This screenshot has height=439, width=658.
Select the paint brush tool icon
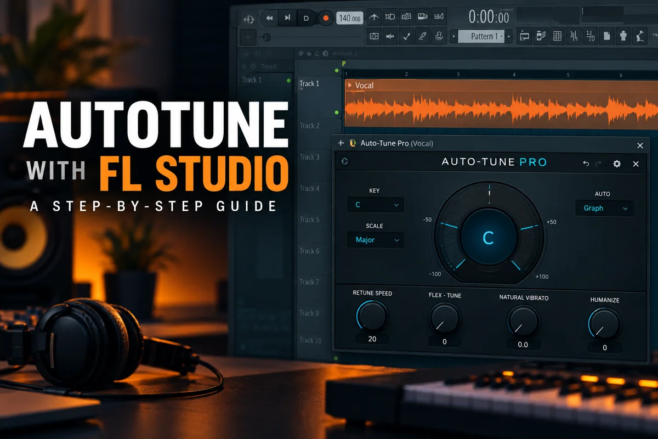tap(423, 36)
